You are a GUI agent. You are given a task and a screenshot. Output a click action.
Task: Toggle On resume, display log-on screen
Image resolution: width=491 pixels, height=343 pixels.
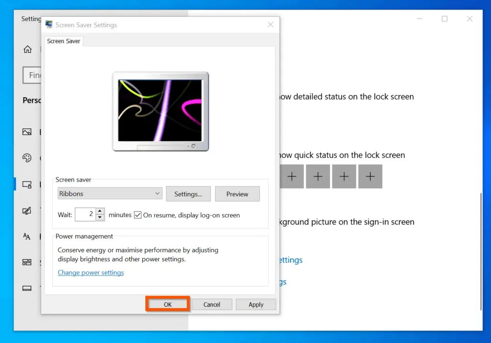coord(138,215)
